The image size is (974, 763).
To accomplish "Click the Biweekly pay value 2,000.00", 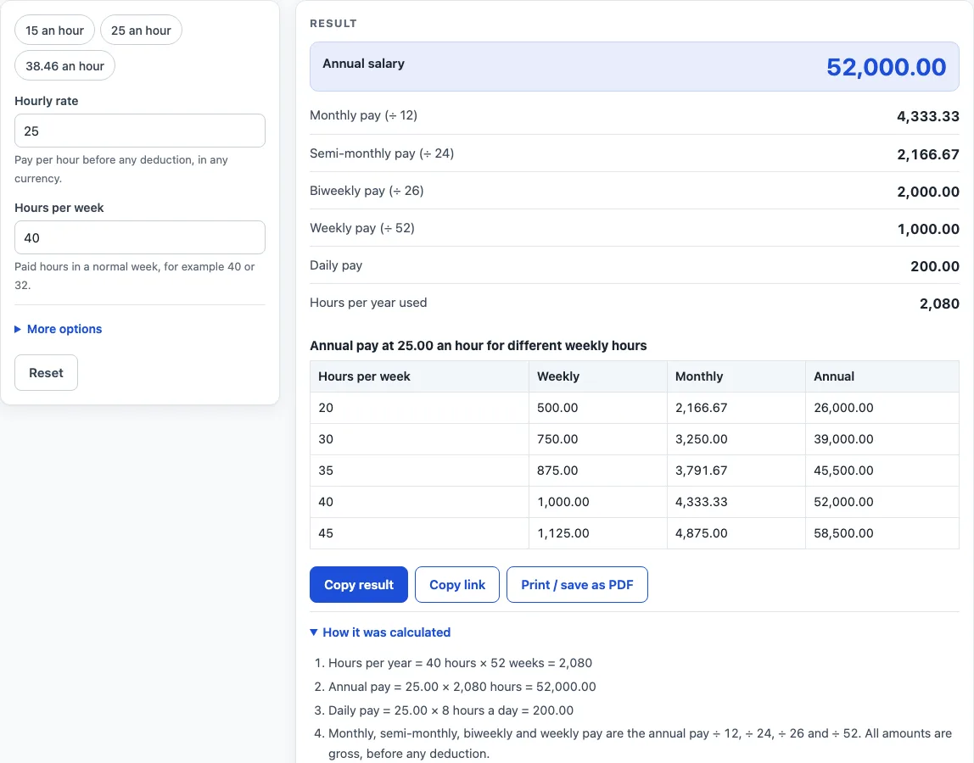I will 928,192.
